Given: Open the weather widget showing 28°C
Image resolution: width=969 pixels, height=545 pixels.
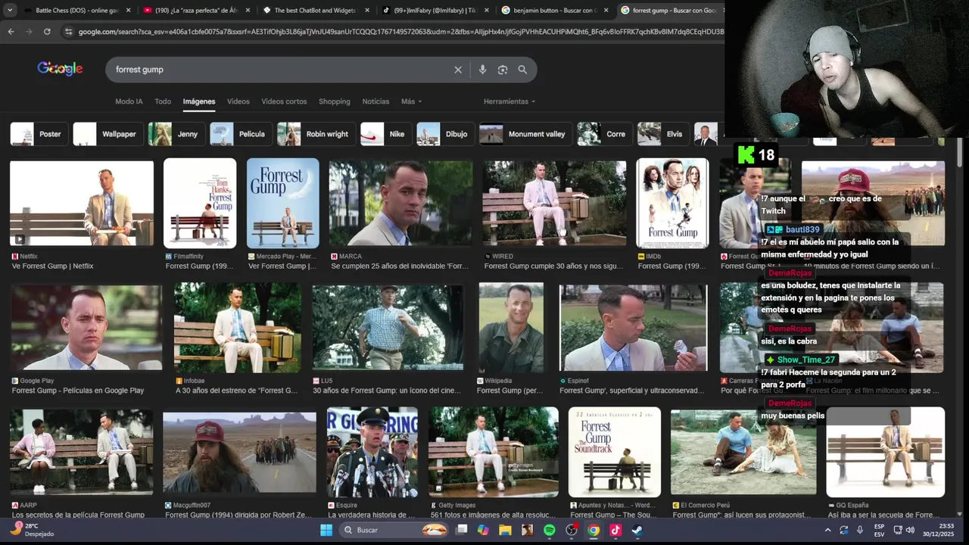Looking at the screenshot, I should 34,530.
